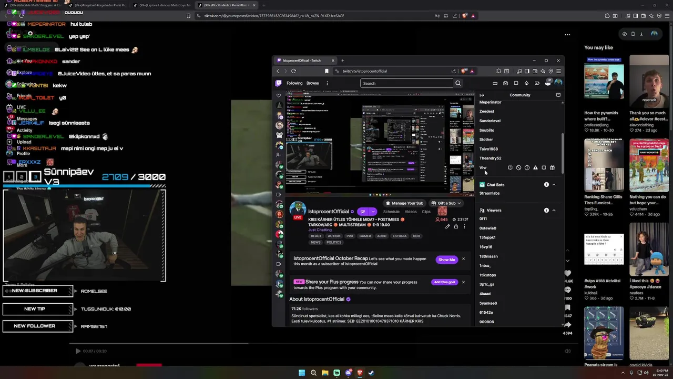Click the Viewers info icon

point(546,211)
